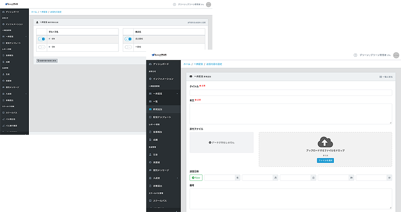Click the タイトル input field
The width and height of the screenshot is (401, 212).
[291, 92]
